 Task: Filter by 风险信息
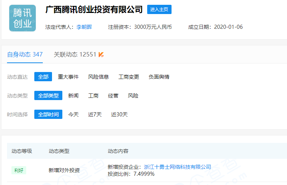tap(98, 77)
